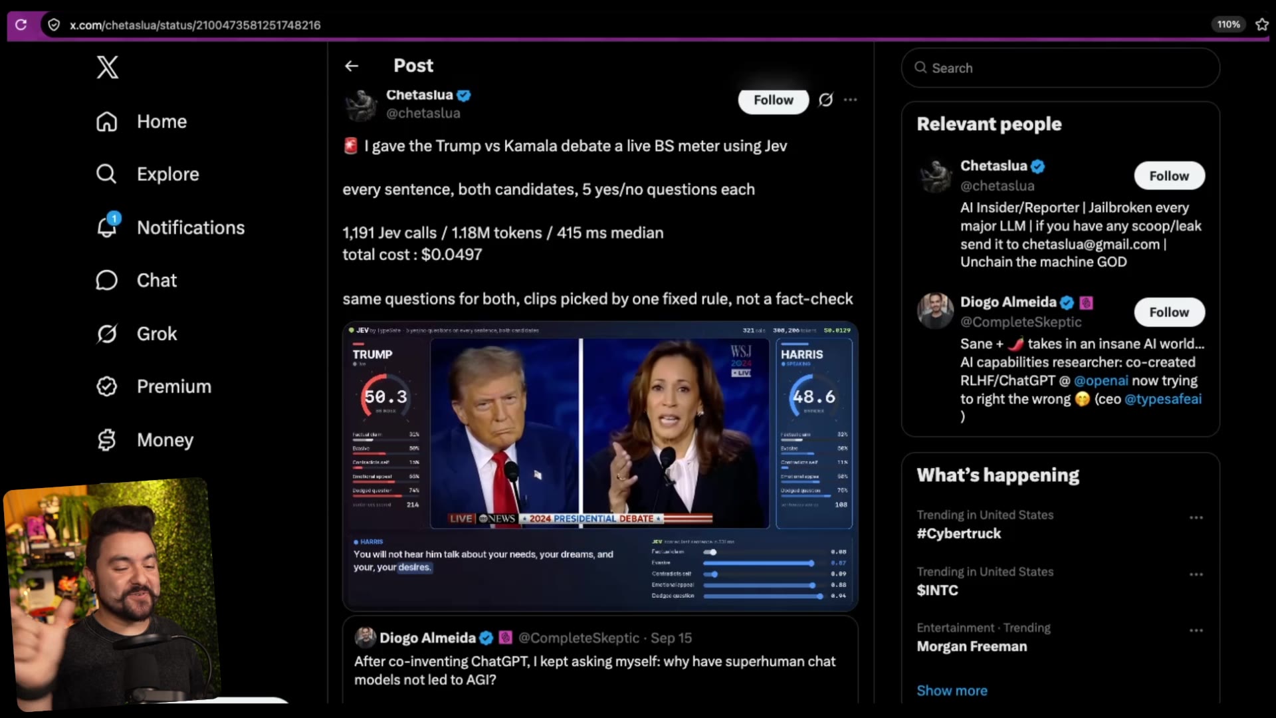Follow Diogo Almeida in Relevant people

tap(1169, 312)
